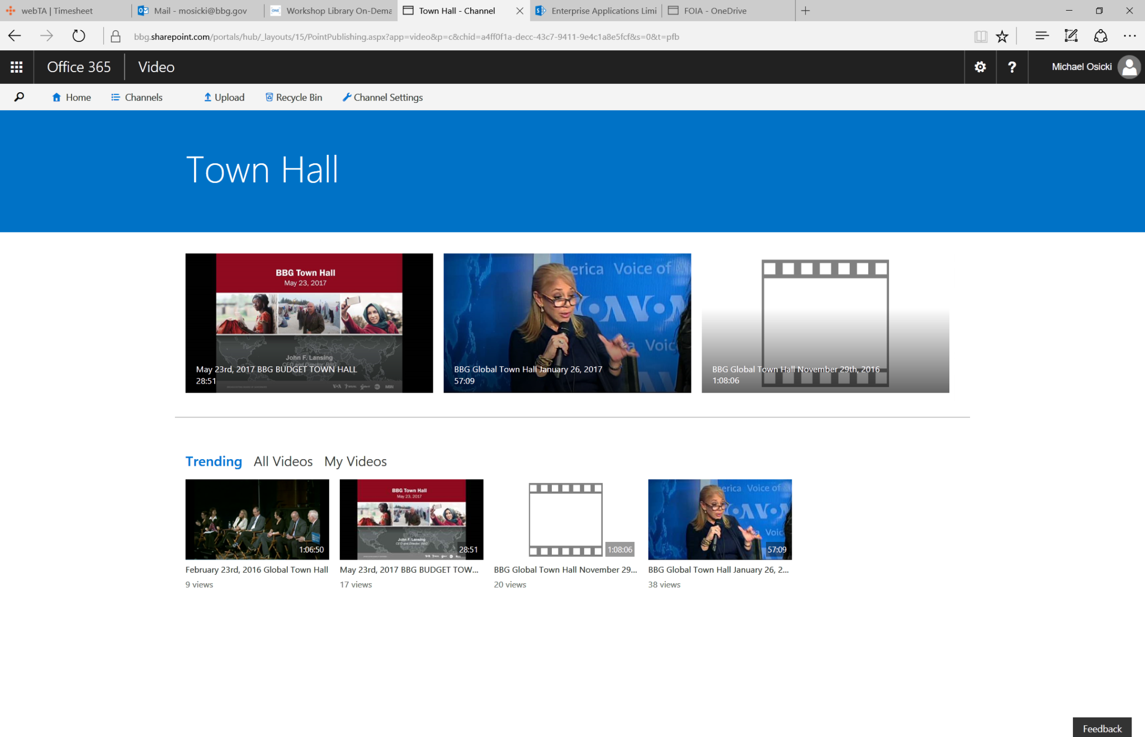
Task: Click the search magnifier icon
Action: [x=19, y=97]
